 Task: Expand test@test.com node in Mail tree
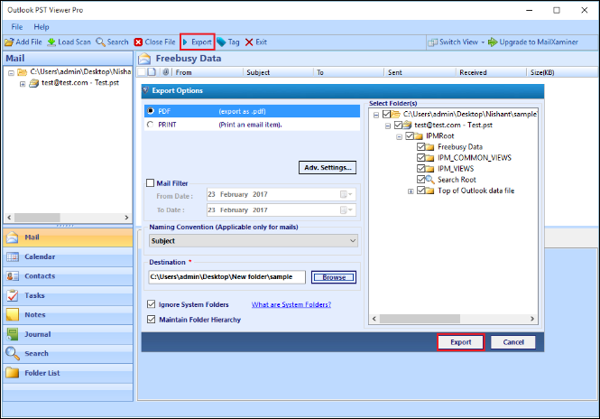point(23,83)
